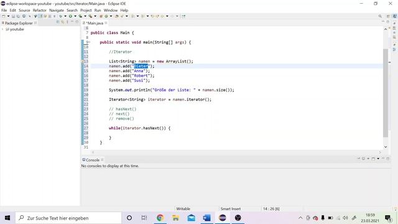Screen dimensions: 398x224
Task: Open the New wizard dropdown arrow
Action: pos(8,16)
